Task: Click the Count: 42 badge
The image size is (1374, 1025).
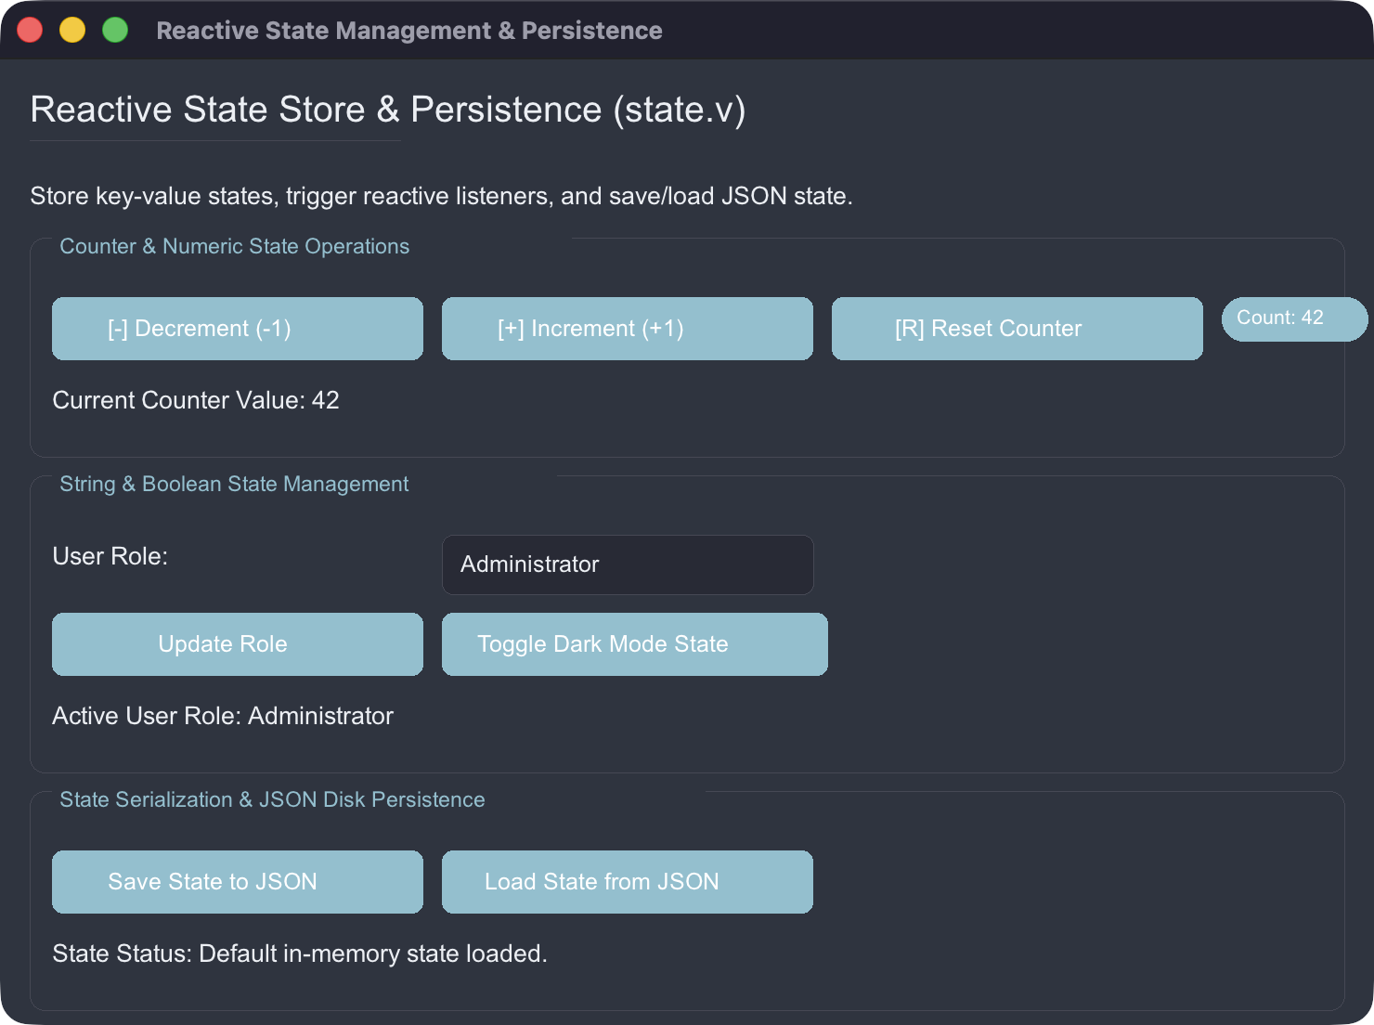Action: pos(1294,318)
